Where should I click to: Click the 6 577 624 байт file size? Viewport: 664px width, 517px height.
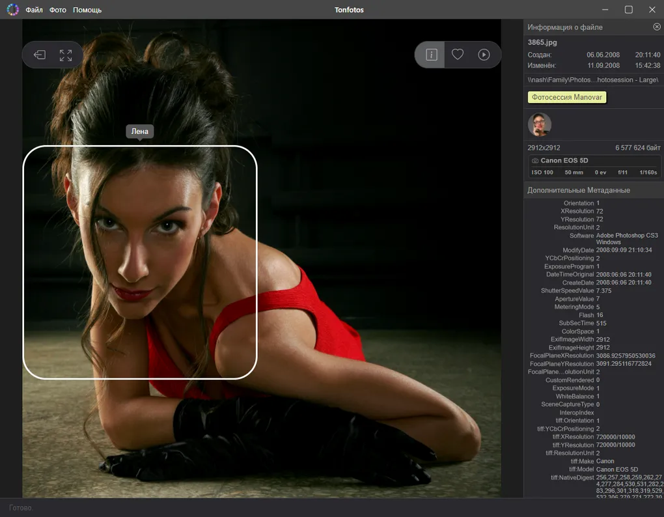(x=638, y=148)
